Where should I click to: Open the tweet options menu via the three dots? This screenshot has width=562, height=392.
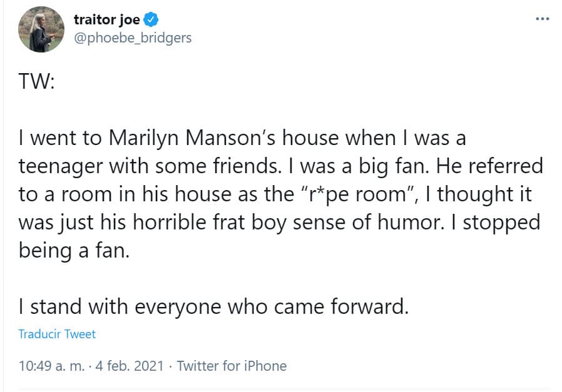click(x=542, y=19)
